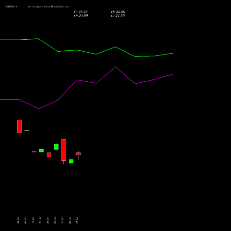The width and height of the screenshot is (231, 231).
Task: Click the open price value O: 24.00
Action: point(81,16)
